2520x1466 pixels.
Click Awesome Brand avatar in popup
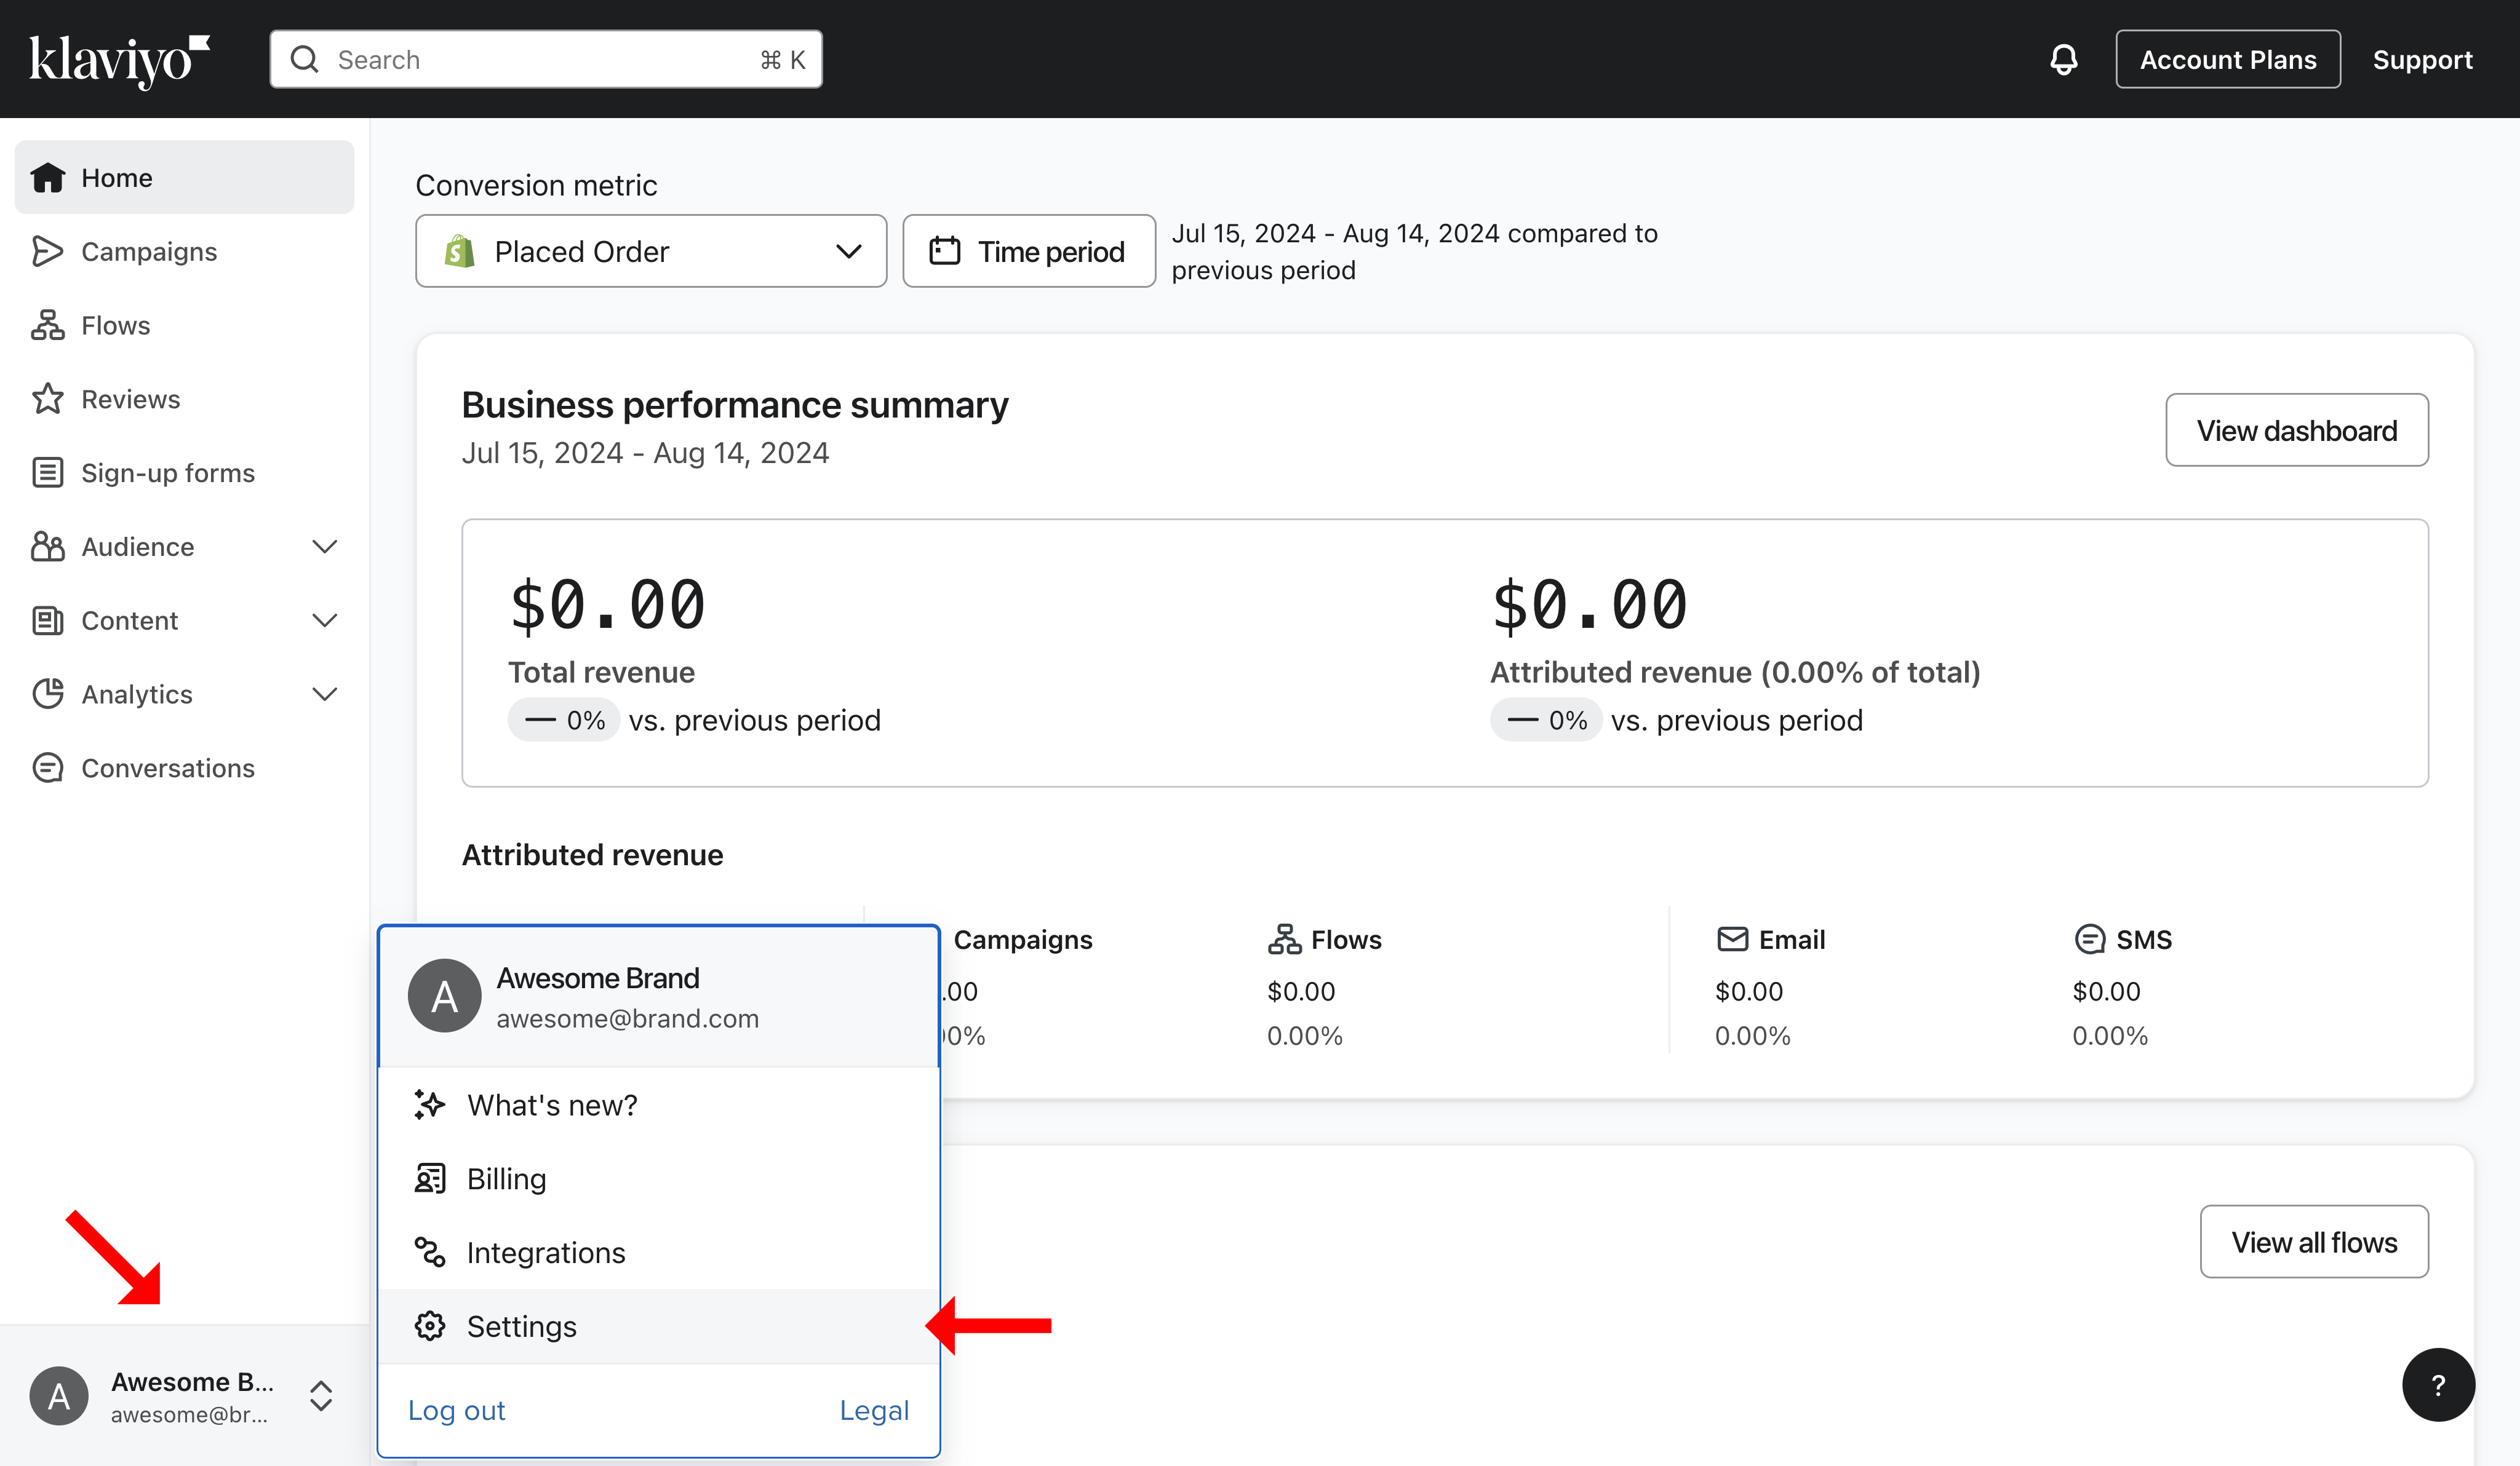[x=445, y=996]
